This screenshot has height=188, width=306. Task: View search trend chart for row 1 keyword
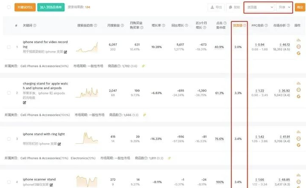[87, 48]
